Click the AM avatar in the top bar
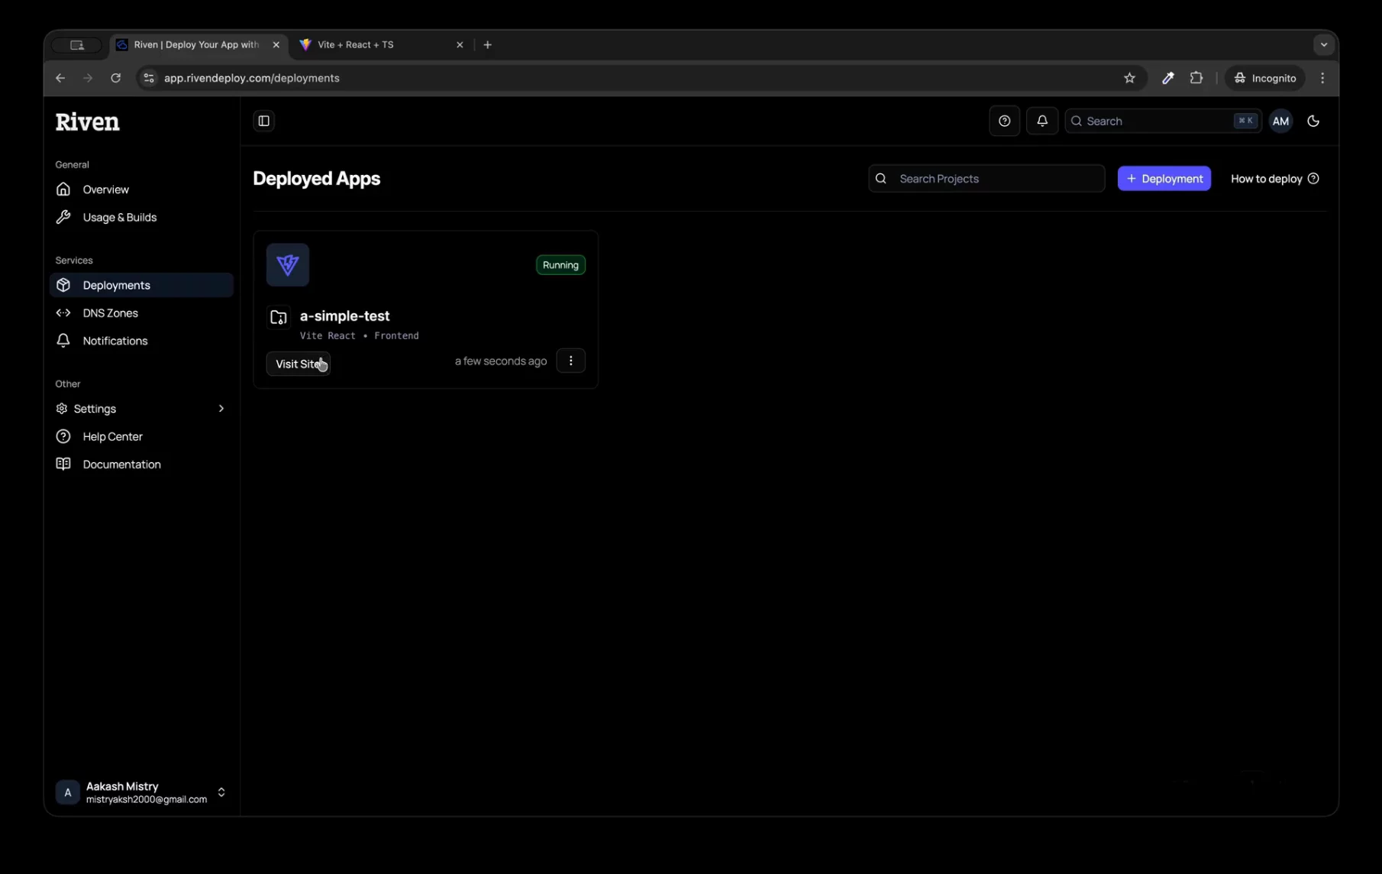Viewport: 1382px width, 874px height. point(1281,121)
